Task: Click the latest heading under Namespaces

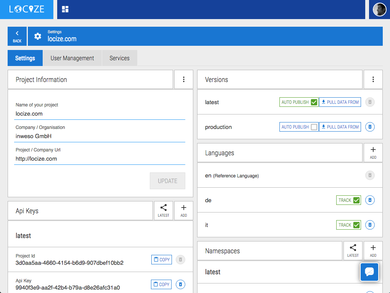Action: (213, 272)
